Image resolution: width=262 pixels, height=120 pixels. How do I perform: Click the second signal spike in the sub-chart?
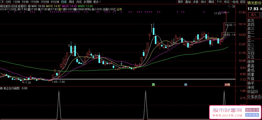click(x=146, y=105)
